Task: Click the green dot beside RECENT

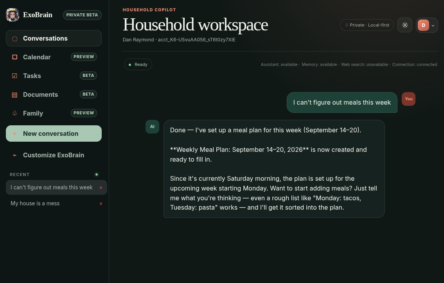Action: (97, 174)
